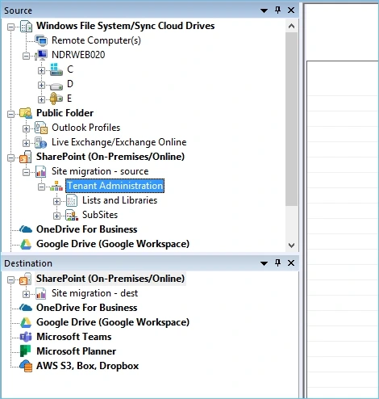Expand the C drive node
379x399 pixels.
pos(41,70)
